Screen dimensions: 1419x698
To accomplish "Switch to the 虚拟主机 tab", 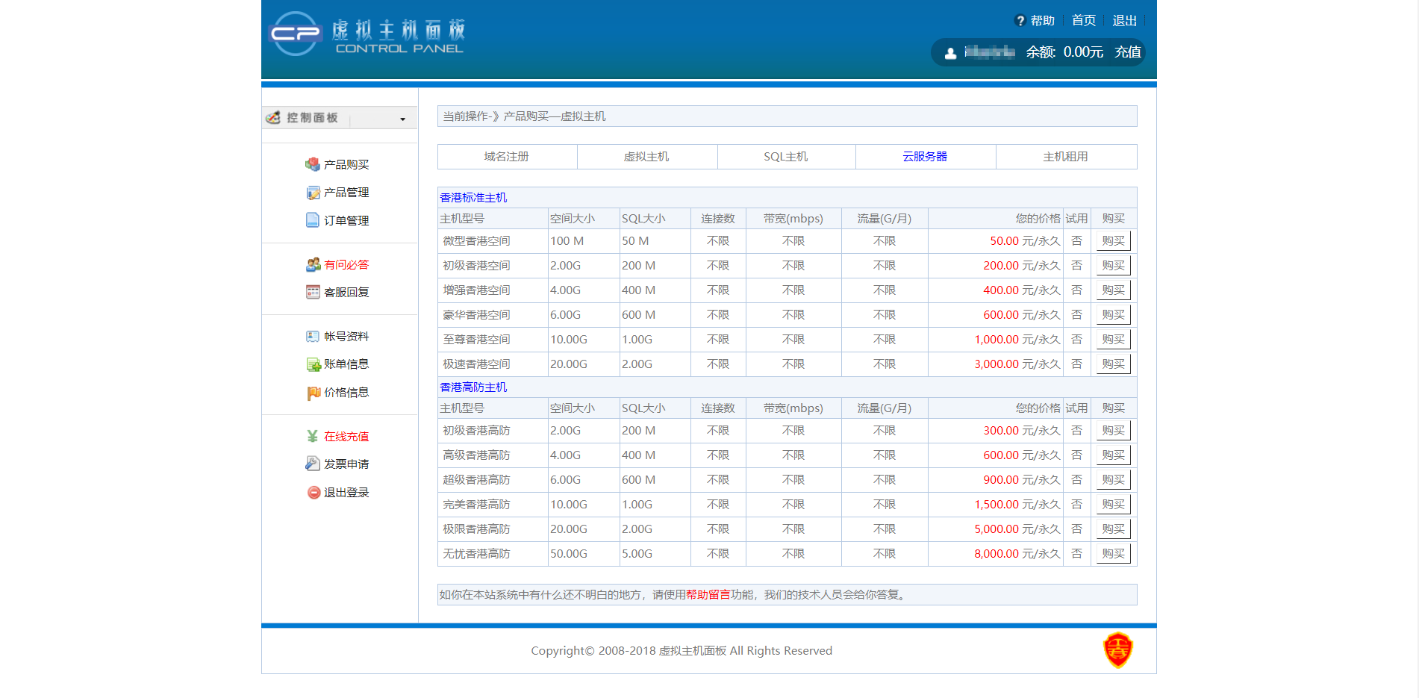I will (646, 157).
